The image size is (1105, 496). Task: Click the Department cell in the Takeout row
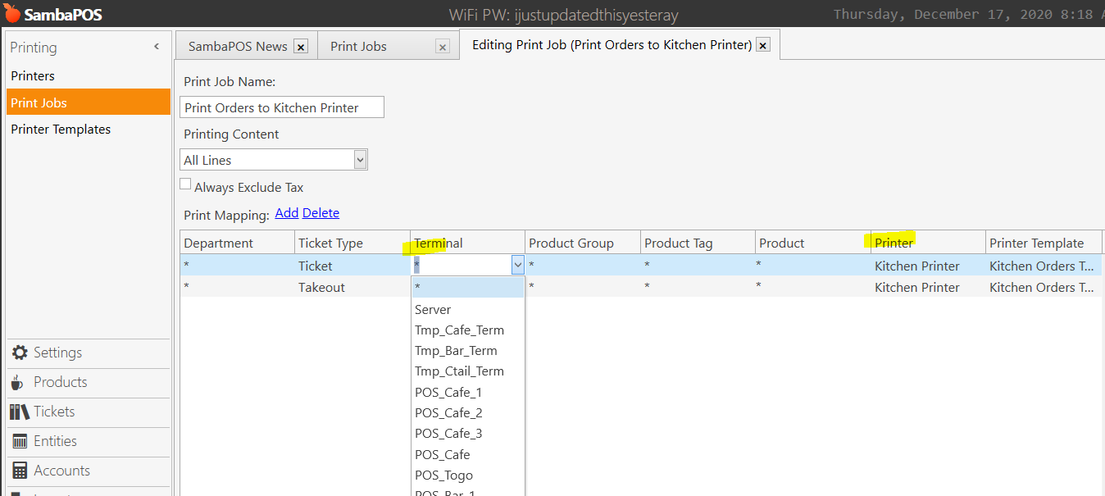click(238, 287)
